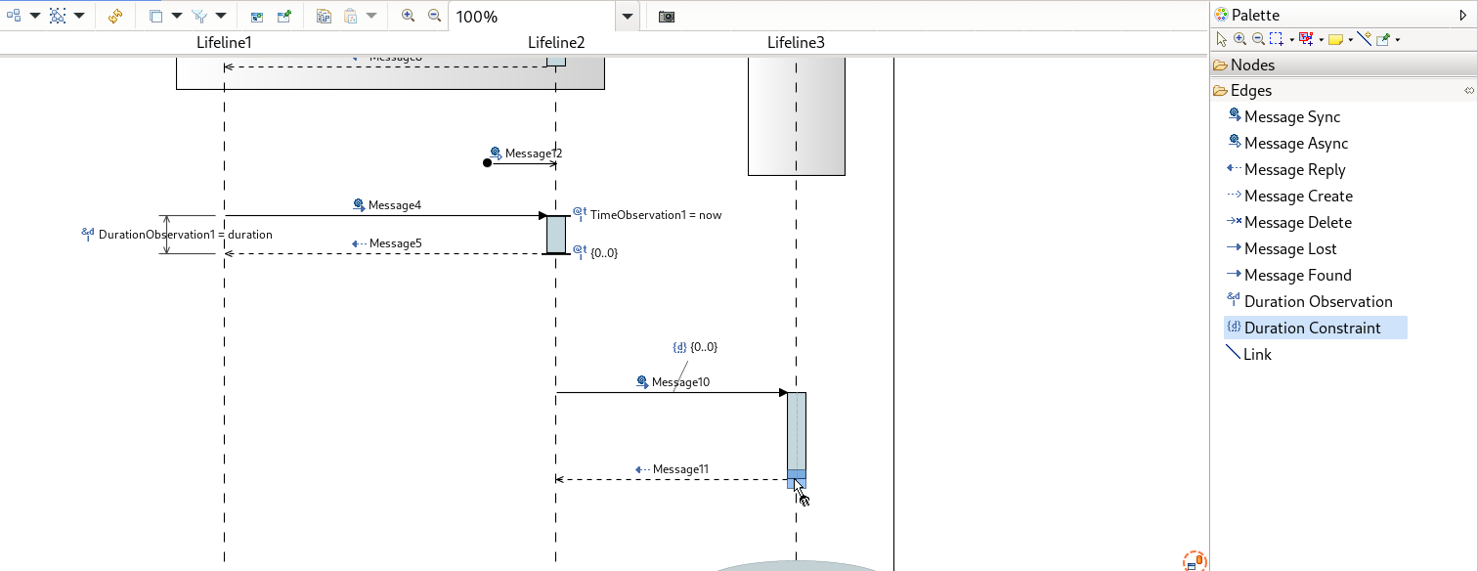Select the Message Found edge tool
This screenshot has height=571, width=1478.
tap(1289, 276)
